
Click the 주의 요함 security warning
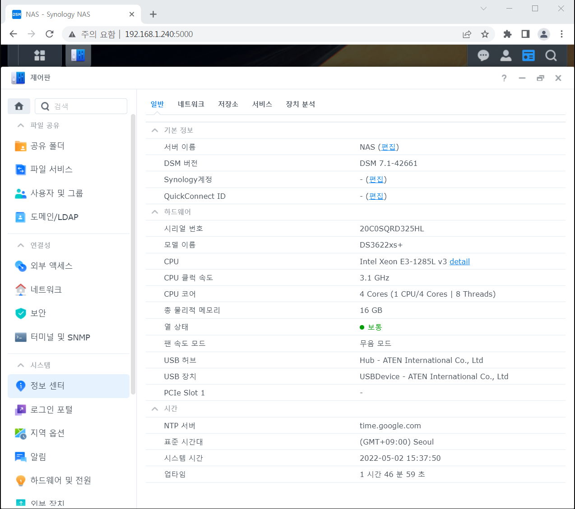tap(92, 34)
